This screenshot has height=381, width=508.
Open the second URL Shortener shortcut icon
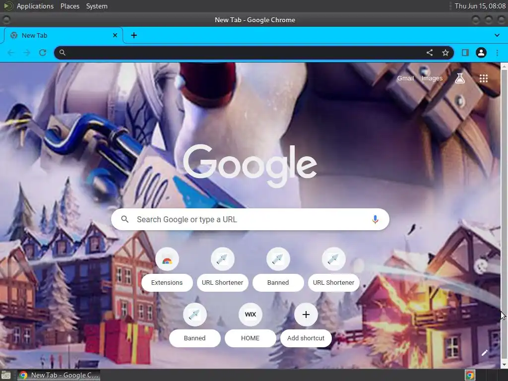click(334, 259)
